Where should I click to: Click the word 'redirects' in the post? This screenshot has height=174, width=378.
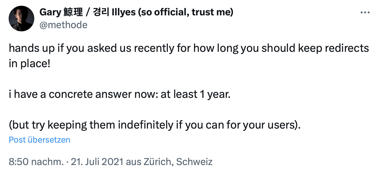(347, 48)
